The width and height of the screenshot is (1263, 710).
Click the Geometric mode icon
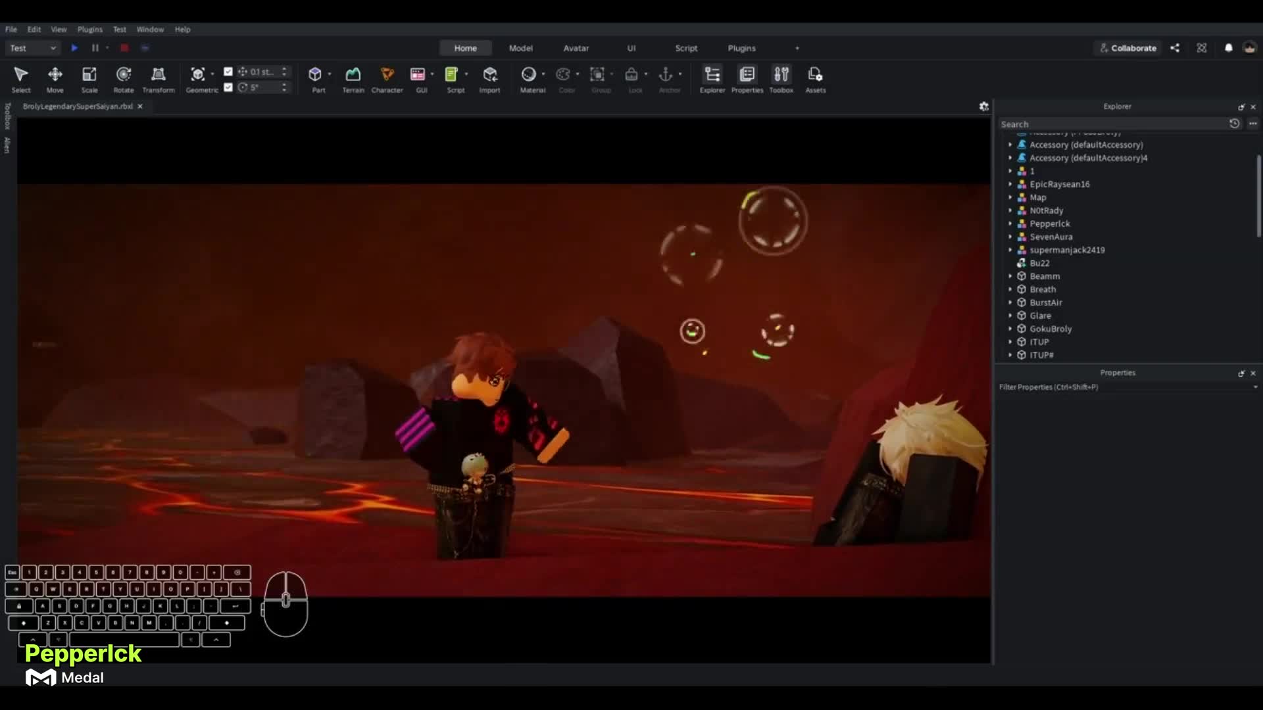[x=198, y=74]
